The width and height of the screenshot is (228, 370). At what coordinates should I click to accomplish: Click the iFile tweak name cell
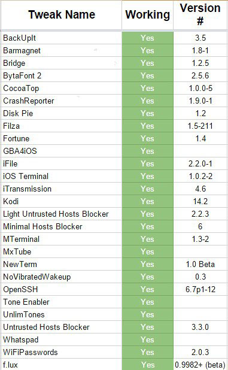tap(61, 163)
